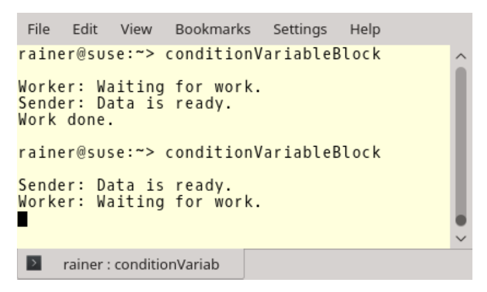487x292 pixels.
Task: Click the first conditionVariableBlock command line
Action: coord(199,54)
